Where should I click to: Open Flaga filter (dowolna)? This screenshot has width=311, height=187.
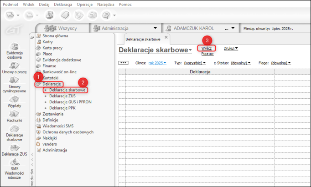point(281,63)
